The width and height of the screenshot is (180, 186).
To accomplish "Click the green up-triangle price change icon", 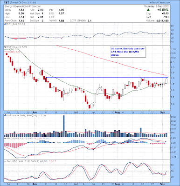I will coord(148,10).
